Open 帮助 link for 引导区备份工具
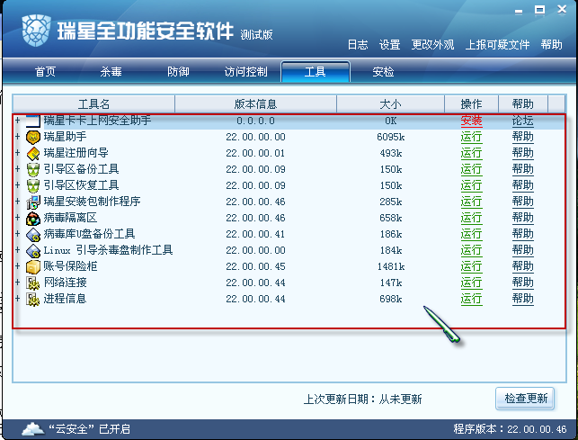 click(522, 169)
